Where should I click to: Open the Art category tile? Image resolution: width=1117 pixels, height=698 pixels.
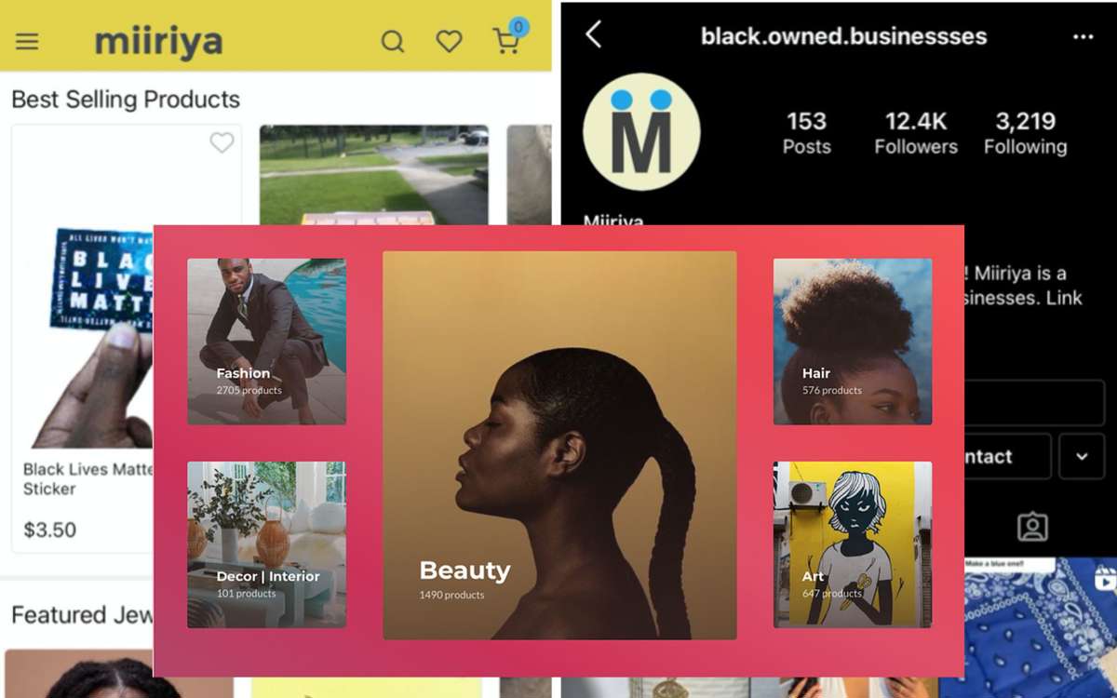click(853, 544)
